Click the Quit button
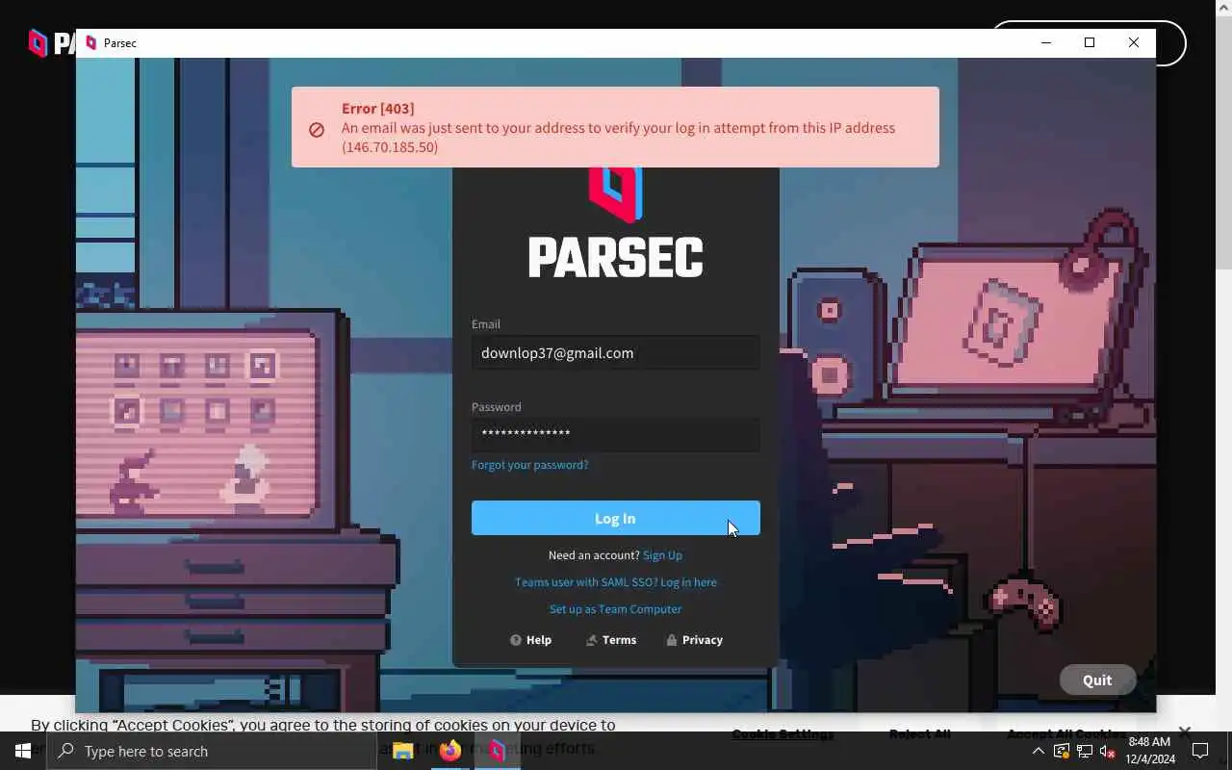Viewport: 1232px width, 770px height. click(1097, 680)
